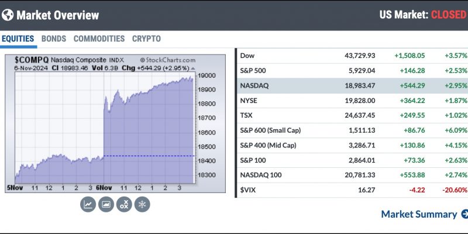Screen dimensions: 468x234
Task: Select the S&P 100 row
Action: click(x=352, y=160)
